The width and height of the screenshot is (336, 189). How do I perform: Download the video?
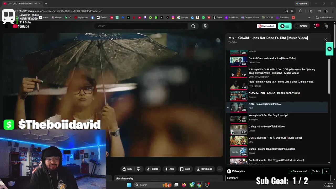pyautogui.click(x=204, y=169)
